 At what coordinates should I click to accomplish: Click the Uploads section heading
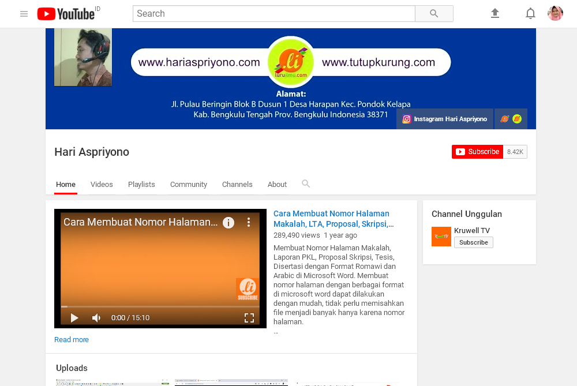tap(72, 368)
